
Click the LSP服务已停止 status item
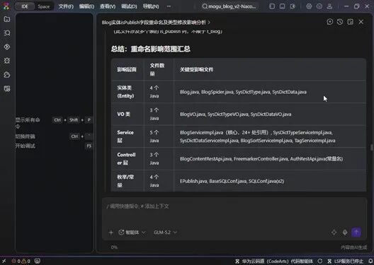click(345, 261)
